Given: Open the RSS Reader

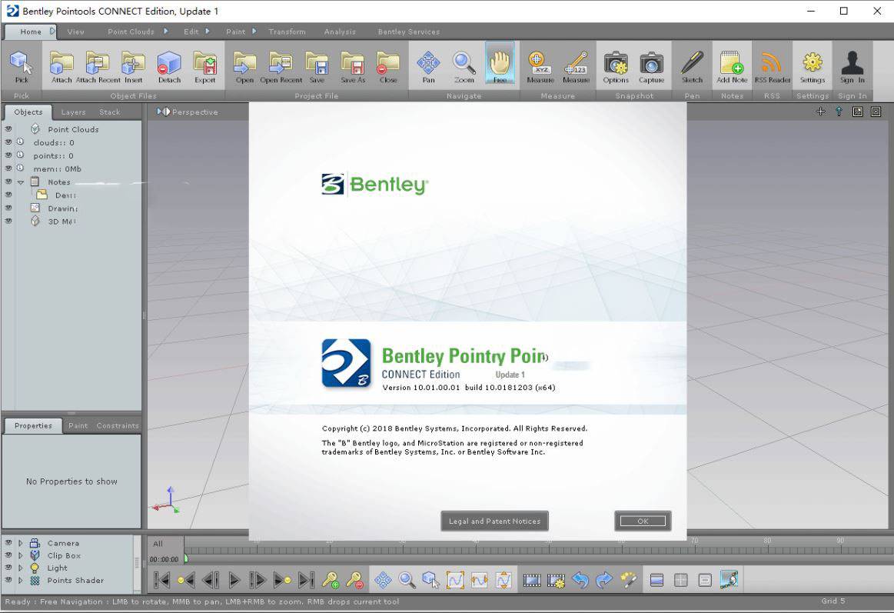Looking at the screenshot, I should (772, 65).
